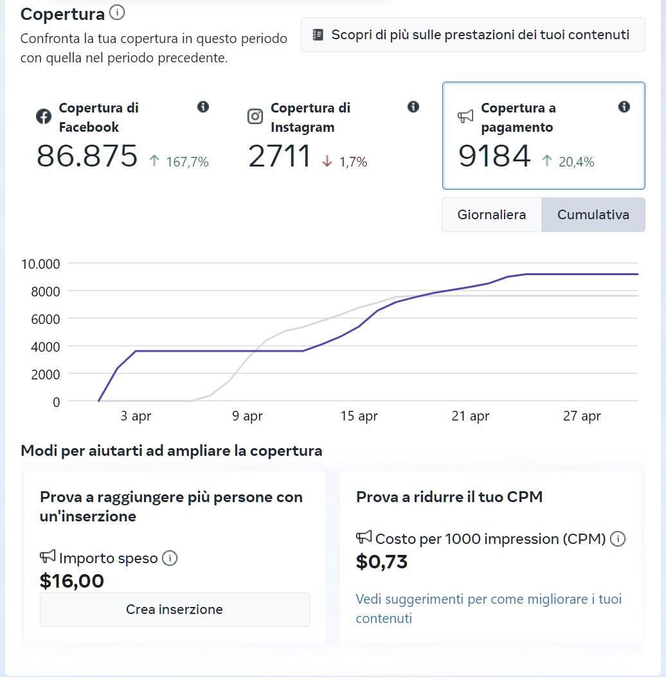
Task: Switch chart to Giornaliera view
Action: tap(491, 215)
